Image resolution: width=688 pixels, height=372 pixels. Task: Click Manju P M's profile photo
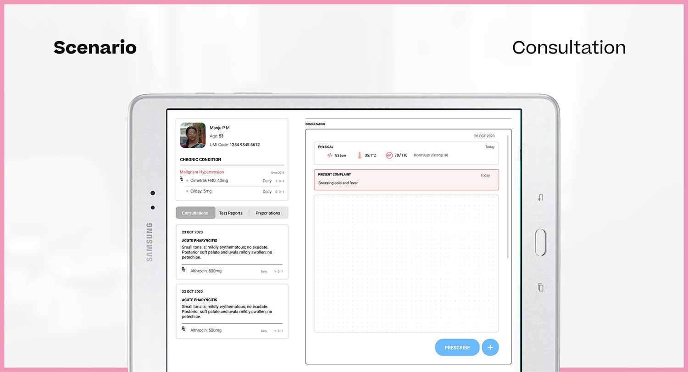(x=193, y=135)
